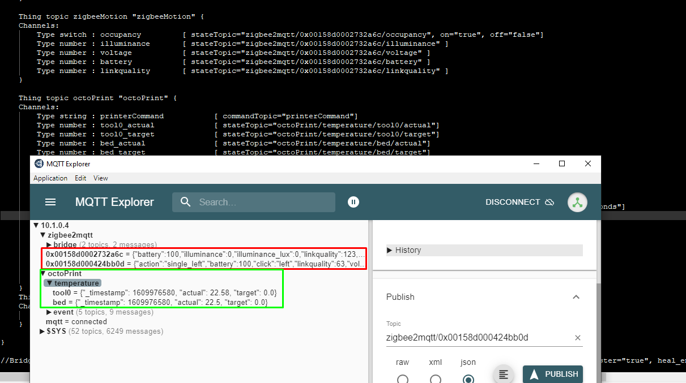Click the bed_actual channel line in editor
686x383 pixels.
coord(233,143)
